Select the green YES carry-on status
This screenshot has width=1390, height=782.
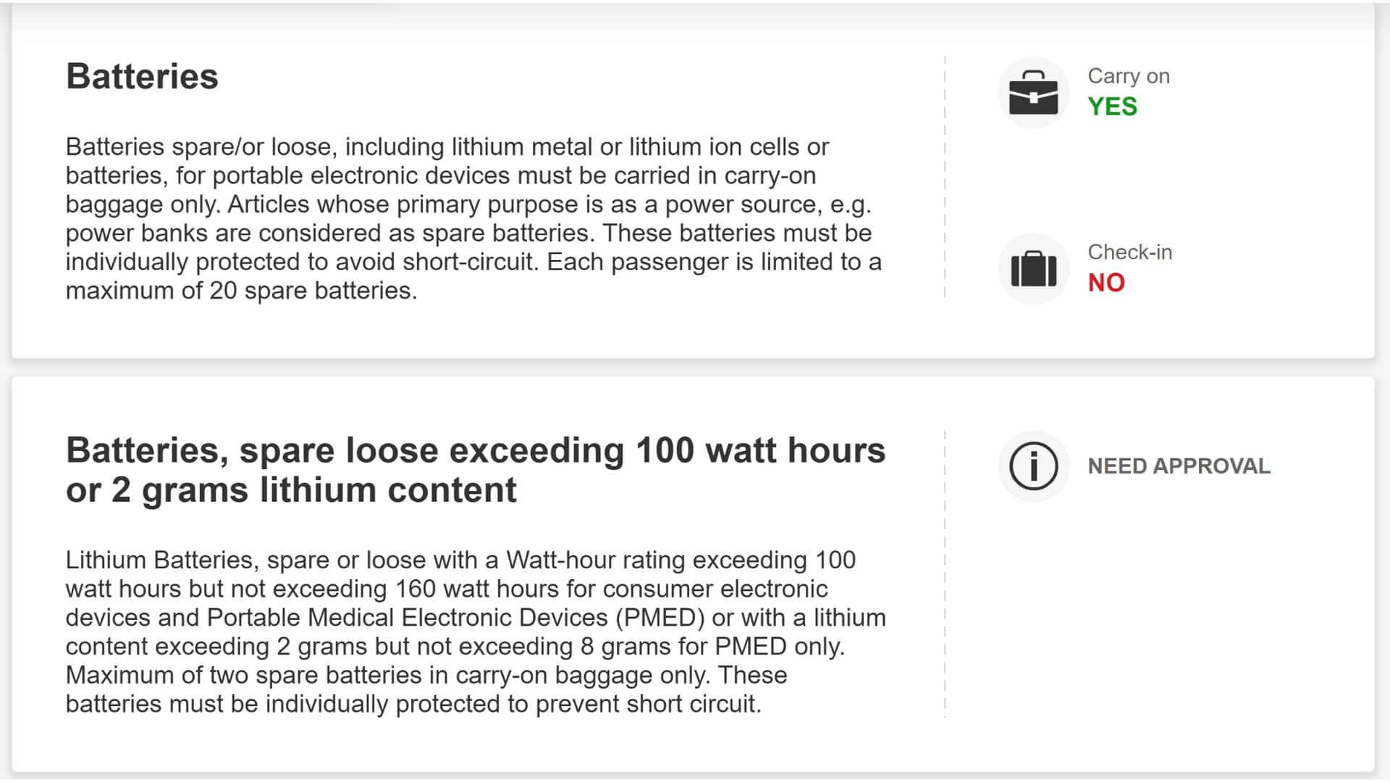pos(1112,106)
